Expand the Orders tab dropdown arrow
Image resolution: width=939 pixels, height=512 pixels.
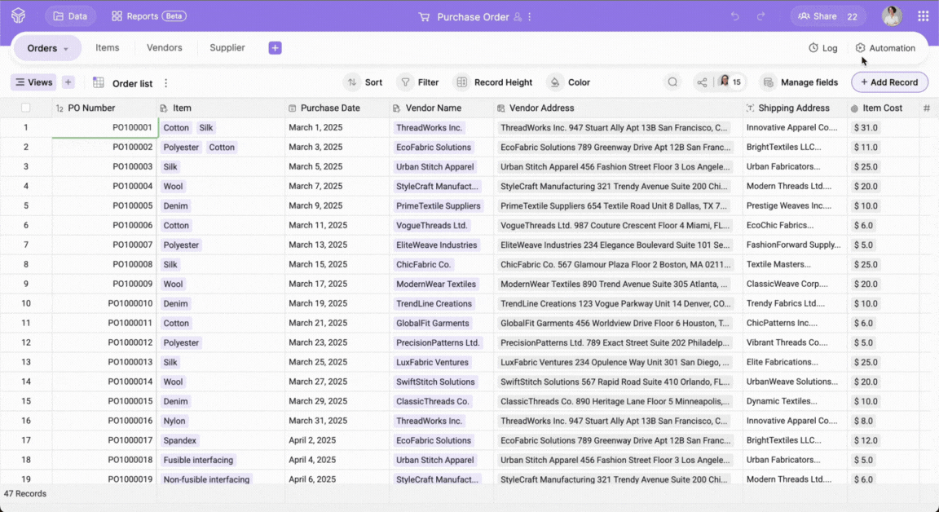66,49
